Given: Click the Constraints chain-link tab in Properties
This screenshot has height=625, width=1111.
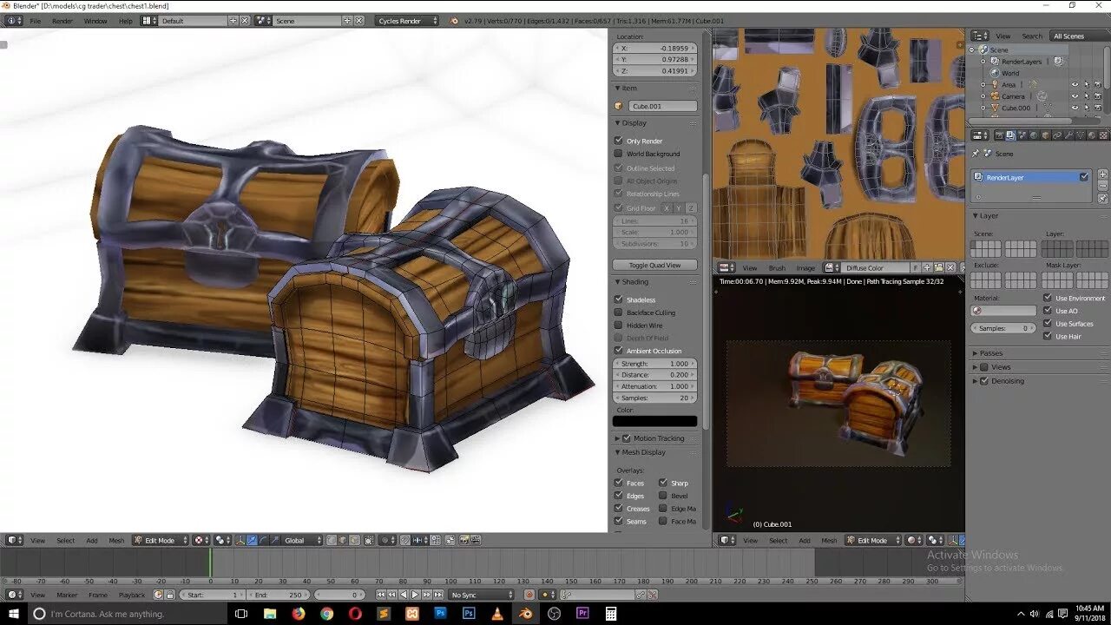Looking at the screenshot, I should (x=1056, y=135).
